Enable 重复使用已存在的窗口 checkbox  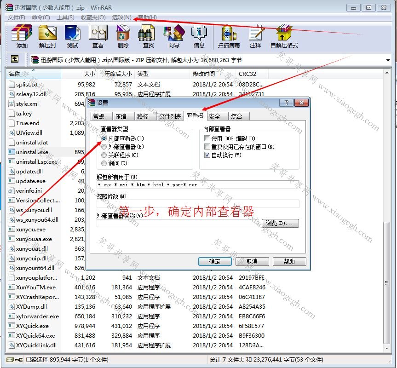207,147
